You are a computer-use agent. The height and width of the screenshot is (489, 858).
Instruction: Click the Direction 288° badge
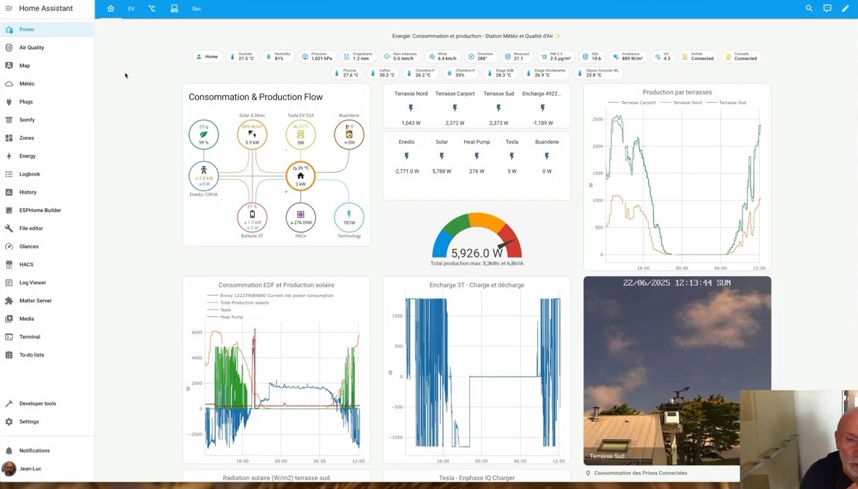(x=481, y=57)
